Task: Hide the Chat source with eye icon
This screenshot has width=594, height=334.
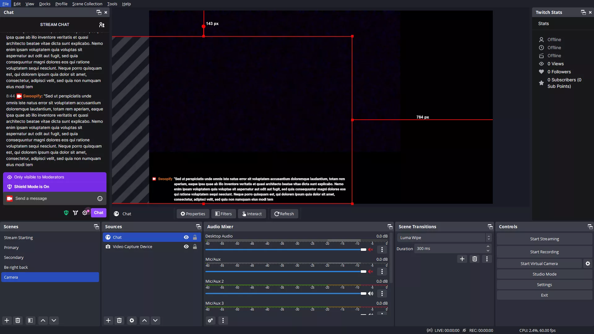Action: click(x=186, y=237)
